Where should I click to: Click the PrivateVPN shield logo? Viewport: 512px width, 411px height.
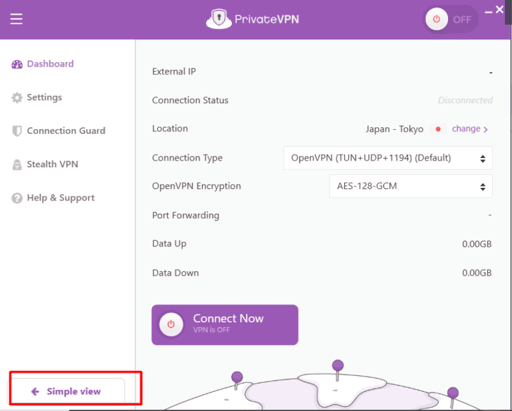pos(219,19)
